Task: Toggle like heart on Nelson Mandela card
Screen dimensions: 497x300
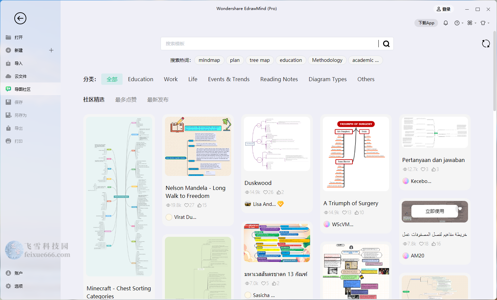Action: click(x=187, y=205)
